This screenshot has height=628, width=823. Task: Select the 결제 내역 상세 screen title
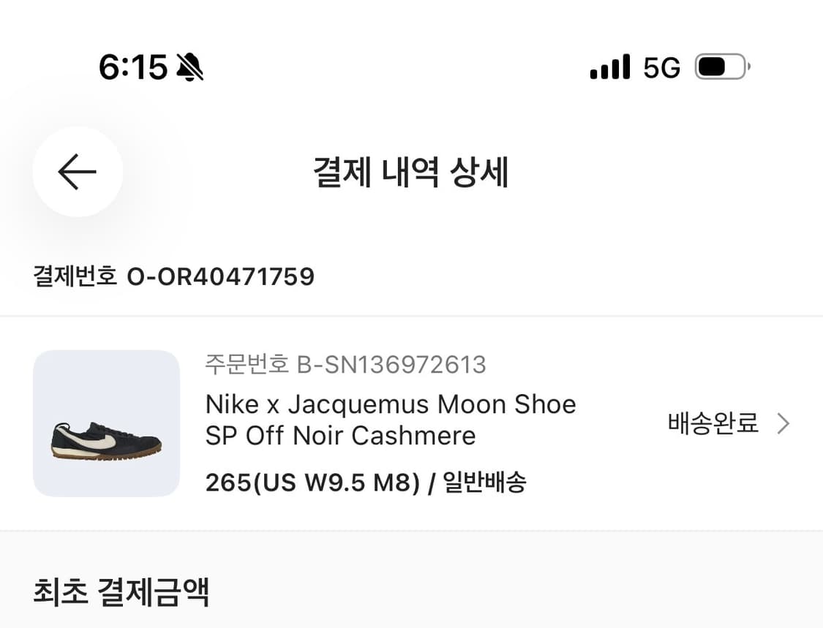click(x=411, y=173)
